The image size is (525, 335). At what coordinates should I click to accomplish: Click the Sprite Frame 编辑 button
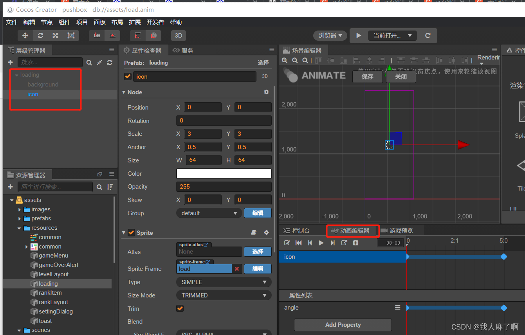click(258, 268)
